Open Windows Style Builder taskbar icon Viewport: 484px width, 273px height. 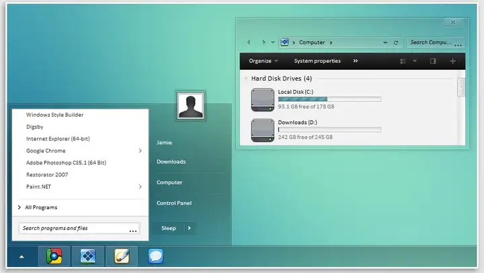pyautogui.click(x=88, y=256)
